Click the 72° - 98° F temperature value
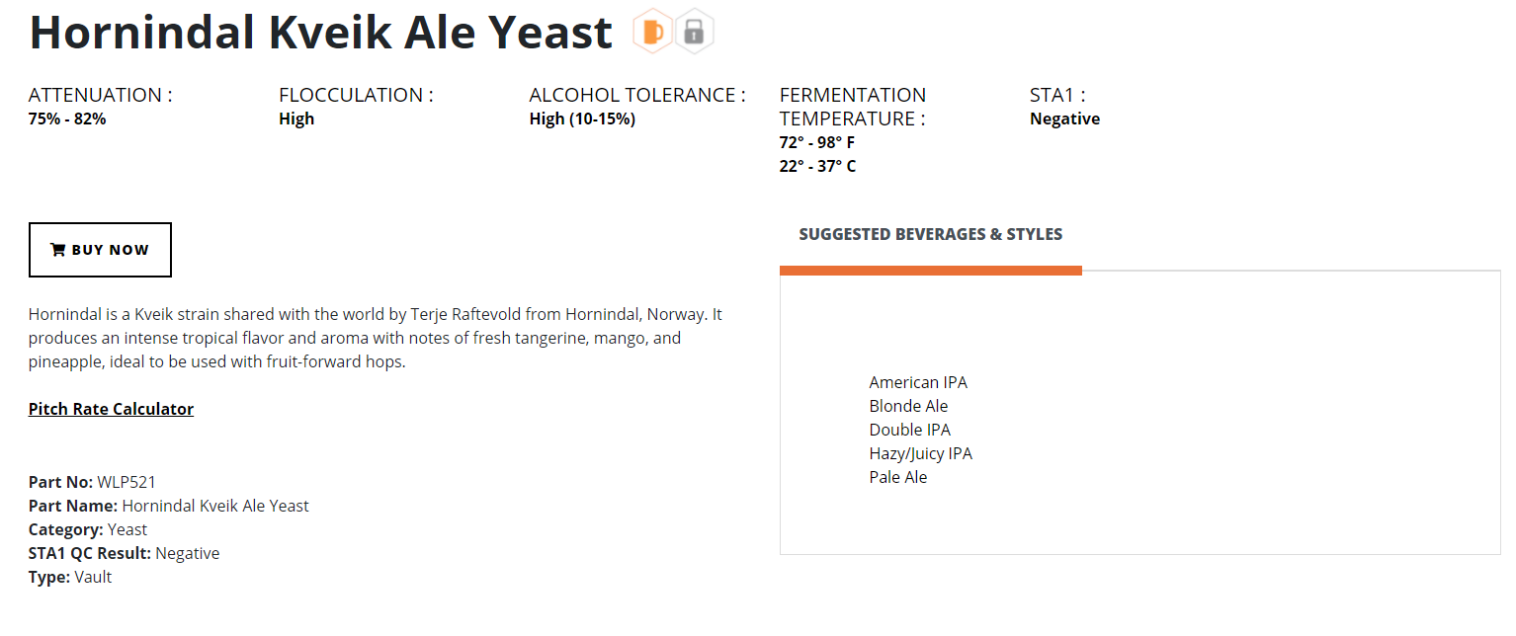The height and width of the screenshot is (636, 1516). coord(817,142)
